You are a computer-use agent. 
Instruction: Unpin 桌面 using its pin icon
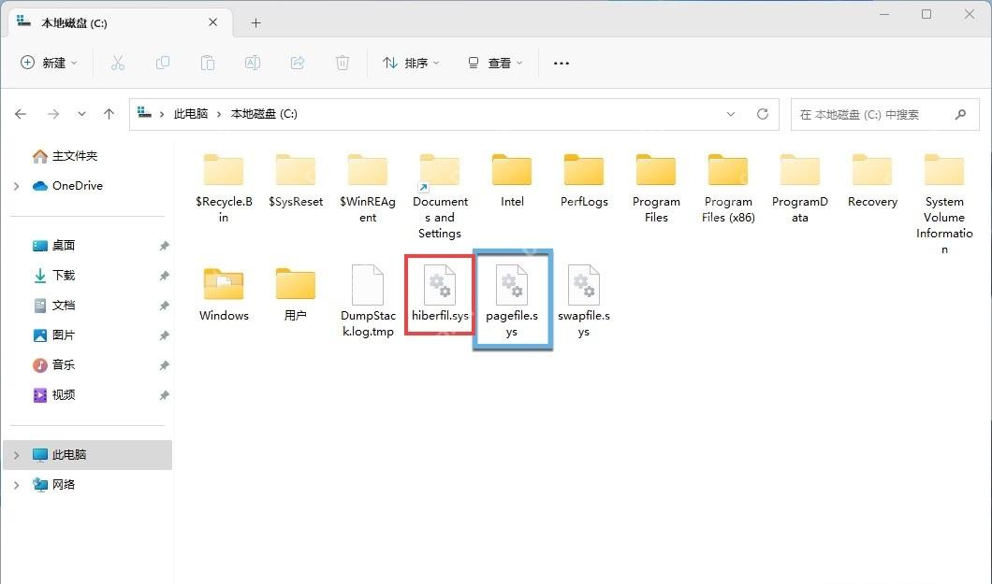(164, 246)
